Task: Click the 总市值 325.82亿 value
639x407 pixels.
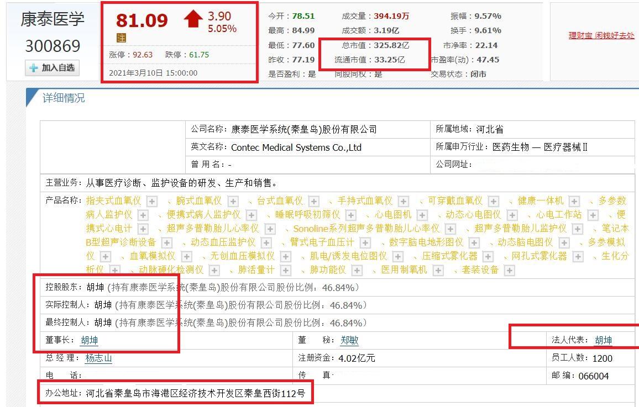Action: (391, 45)
